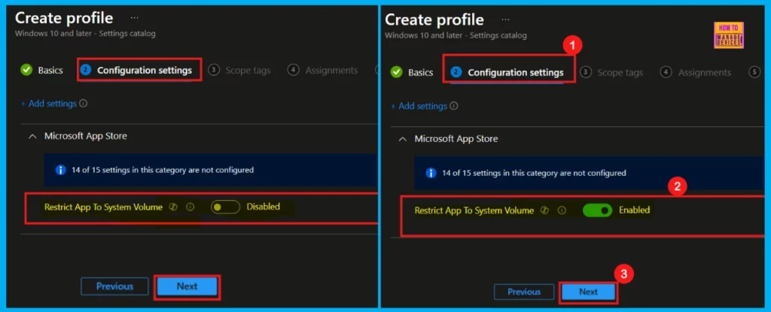The width and height of the screenshot is (771, 312).
Task: Click Previous button in left panel
Action: pos(114,286)
